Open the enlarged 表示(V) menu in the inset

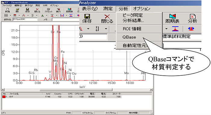coord(90,9)
